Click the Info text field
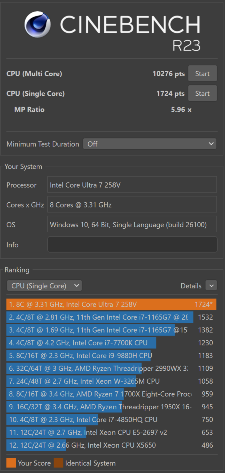 tap(132, 245)
